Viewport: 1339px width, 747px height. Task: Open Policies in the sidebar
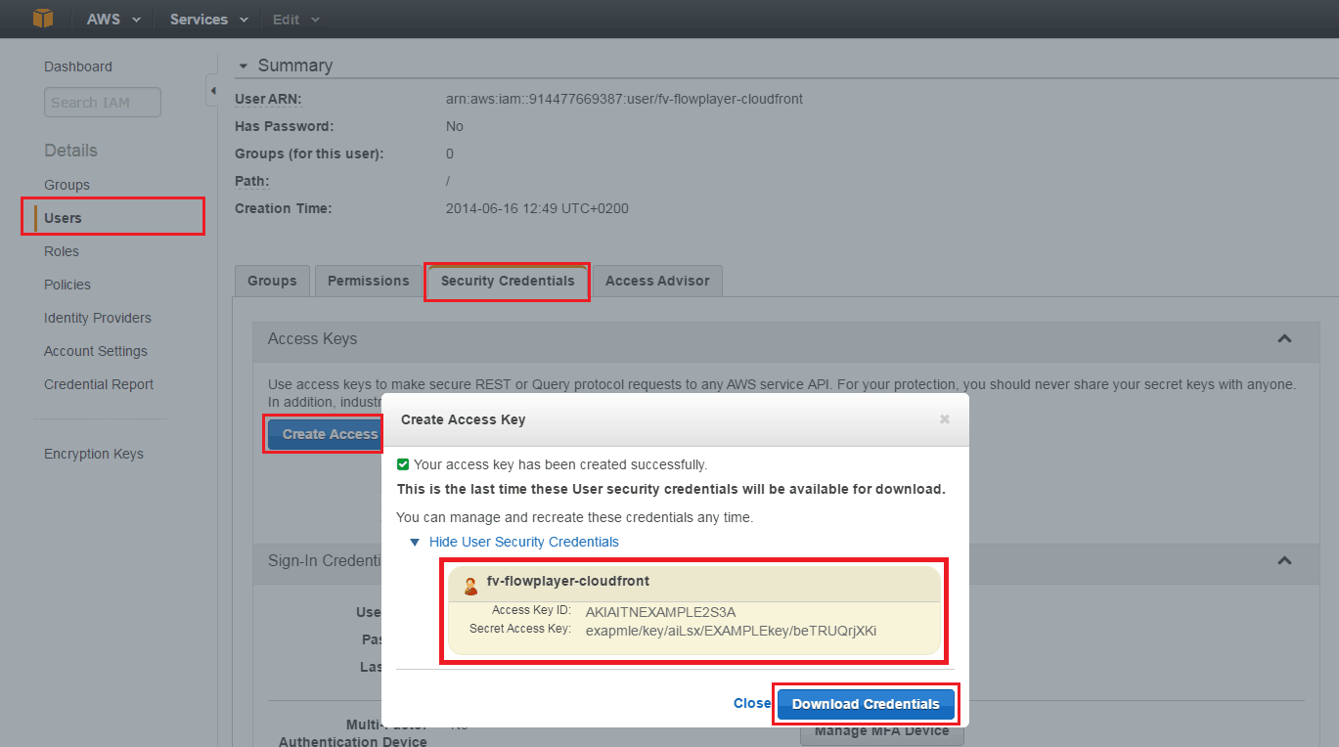pyautogui.click(x=67, y=285)
